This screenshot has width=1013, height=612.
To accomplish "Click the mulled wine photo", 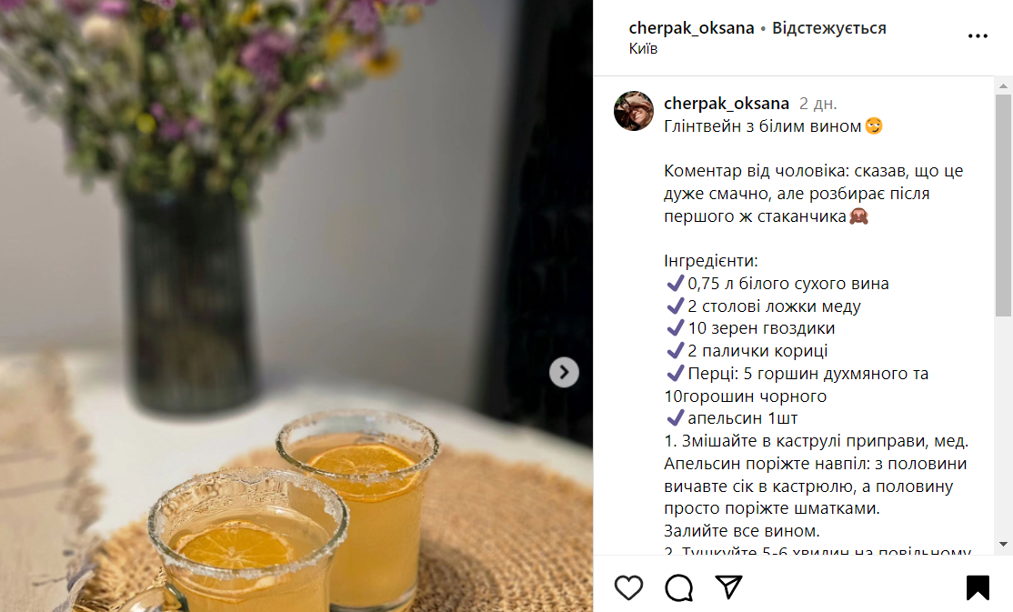I will [x=296, y=306].
